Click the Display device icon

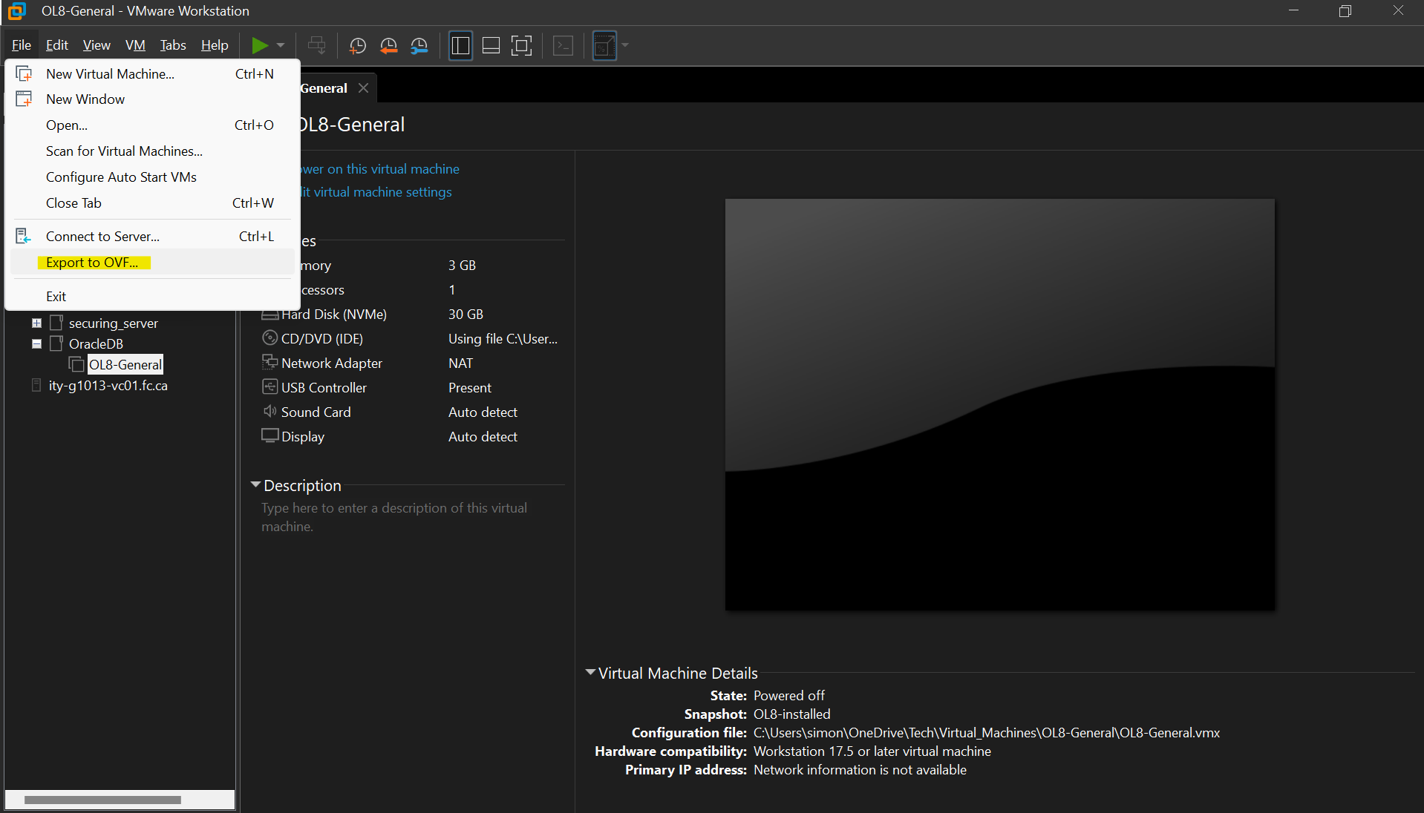click(270, 436)
